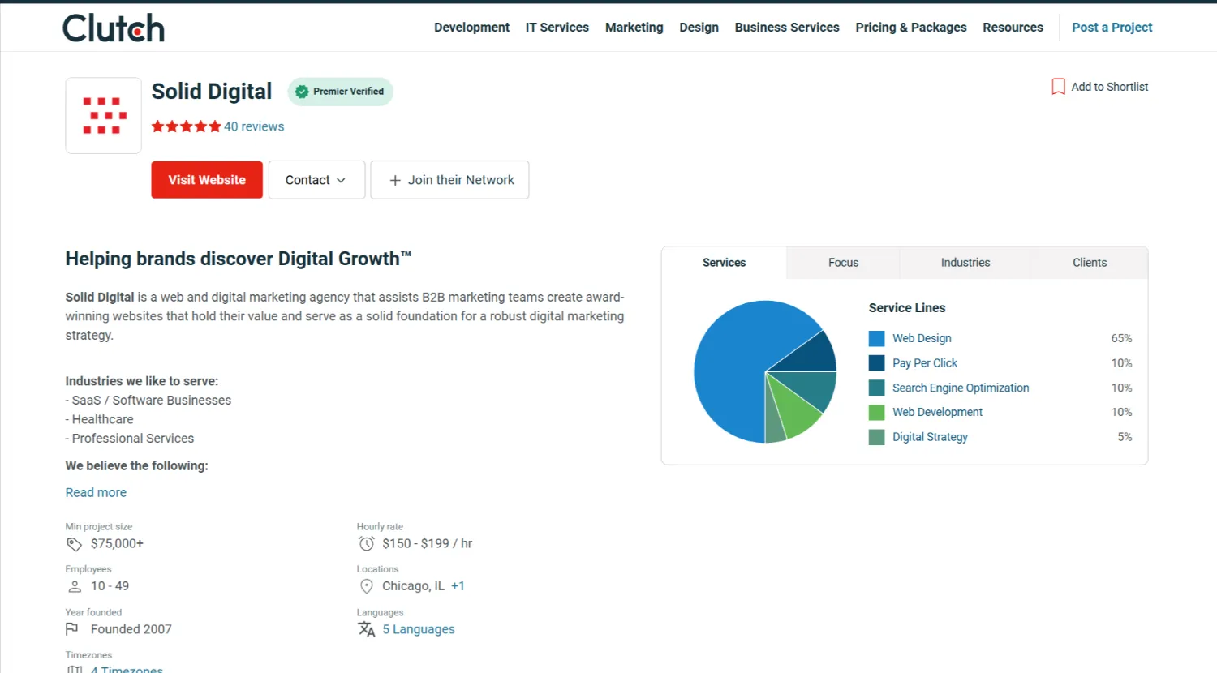The image size is (1217, 673).
Task: Click the Visit Website button
Action: [x=206, y=179]
